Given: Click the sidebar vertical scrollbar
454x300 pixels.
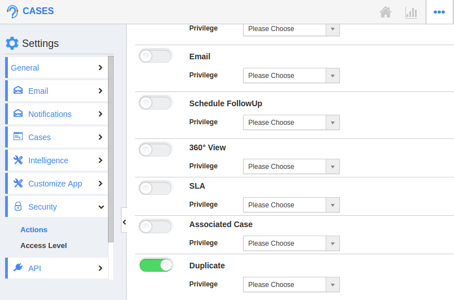Looking at the screenshot, I should pyautogui.click(x=111, y=149).
